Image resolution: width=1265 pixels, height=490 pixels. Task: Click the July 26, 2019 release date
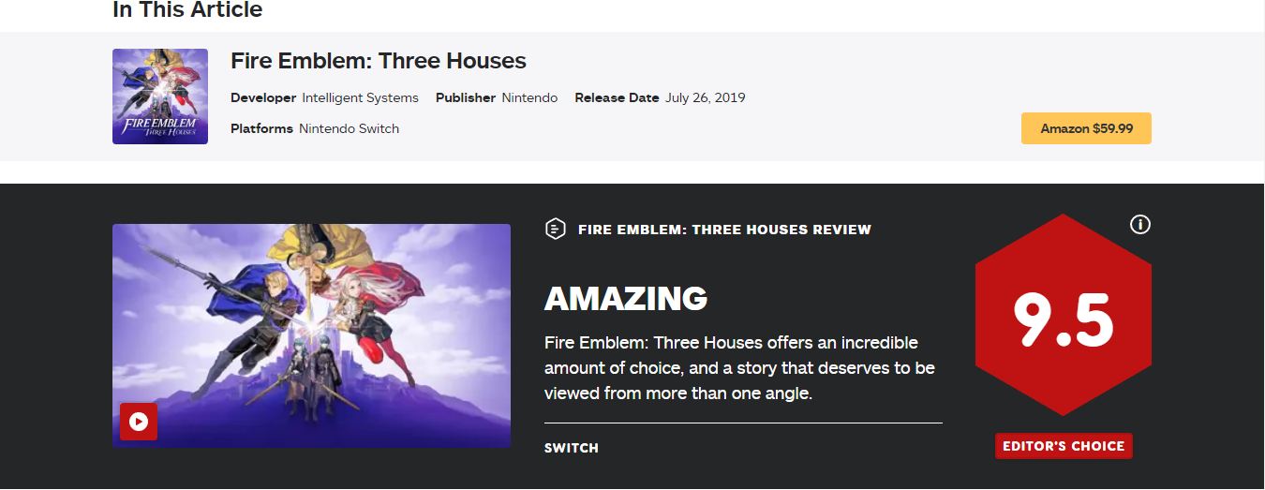(706, 97)
